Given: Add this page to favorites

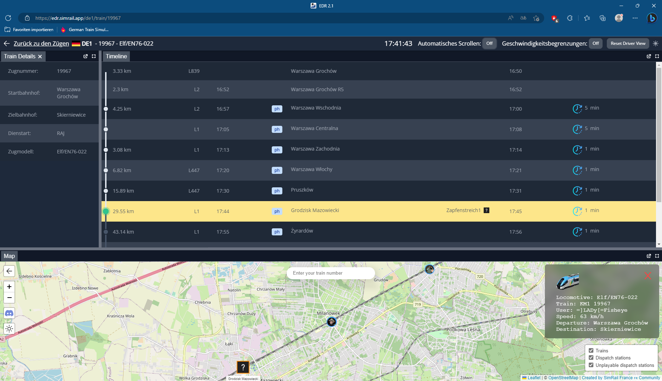Looking at the screenshot, I should click(x=536, y=18).
